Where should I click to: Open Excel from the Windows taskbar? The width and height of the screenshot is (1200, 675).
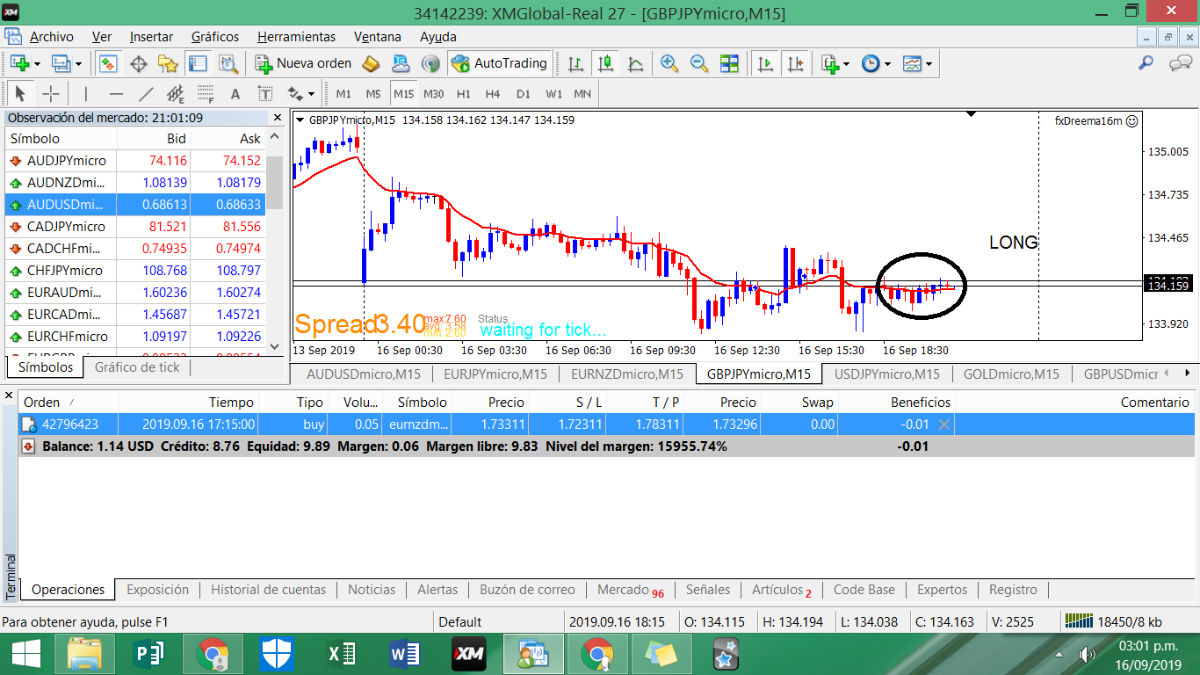coord(341,654)
